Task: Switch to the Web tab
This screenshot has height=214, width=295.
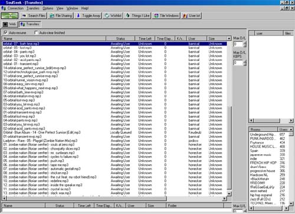Action: 10,24
